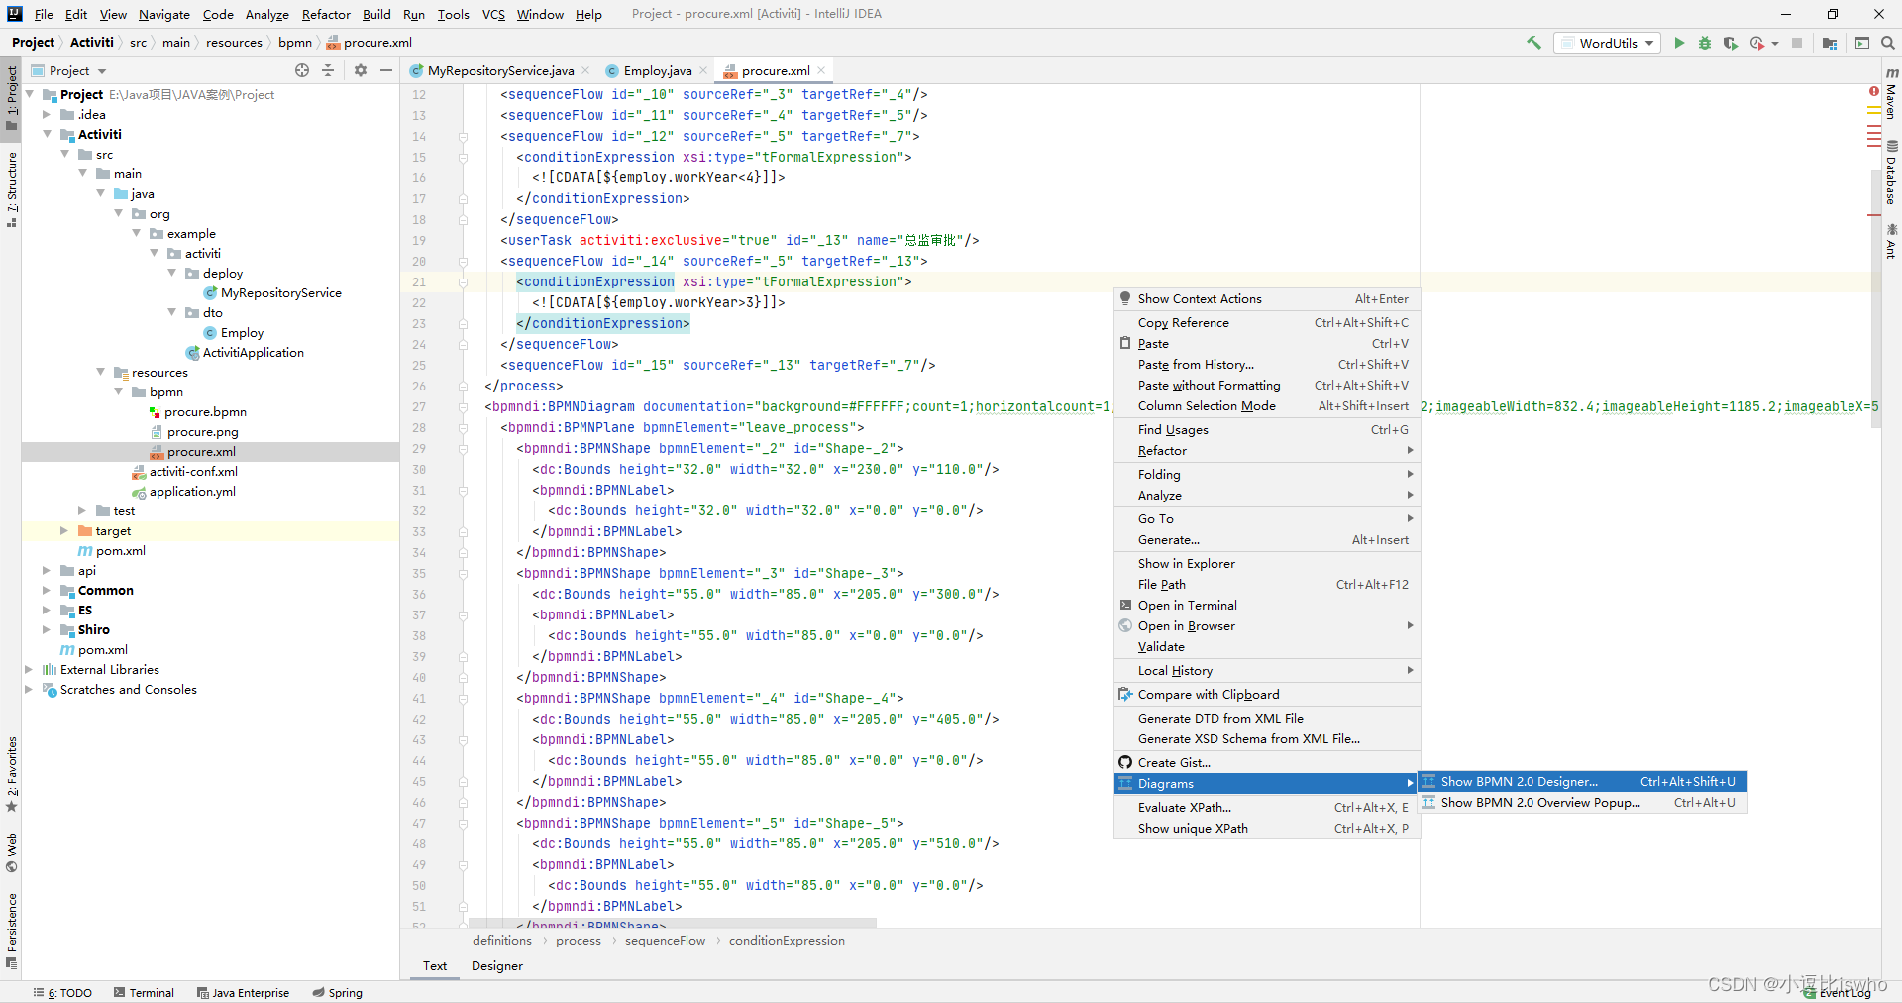Click the locate-file target icon in Project panel

(302, 70)
